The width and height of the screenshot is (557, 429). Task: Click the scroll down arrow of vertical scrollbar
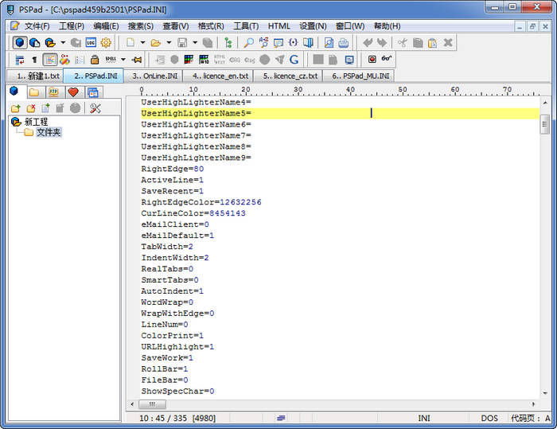(x=545, y=392)
